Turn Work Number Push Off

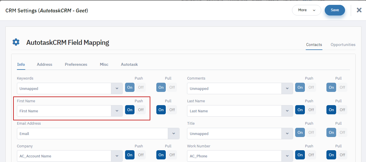click(x=311, y=155)
